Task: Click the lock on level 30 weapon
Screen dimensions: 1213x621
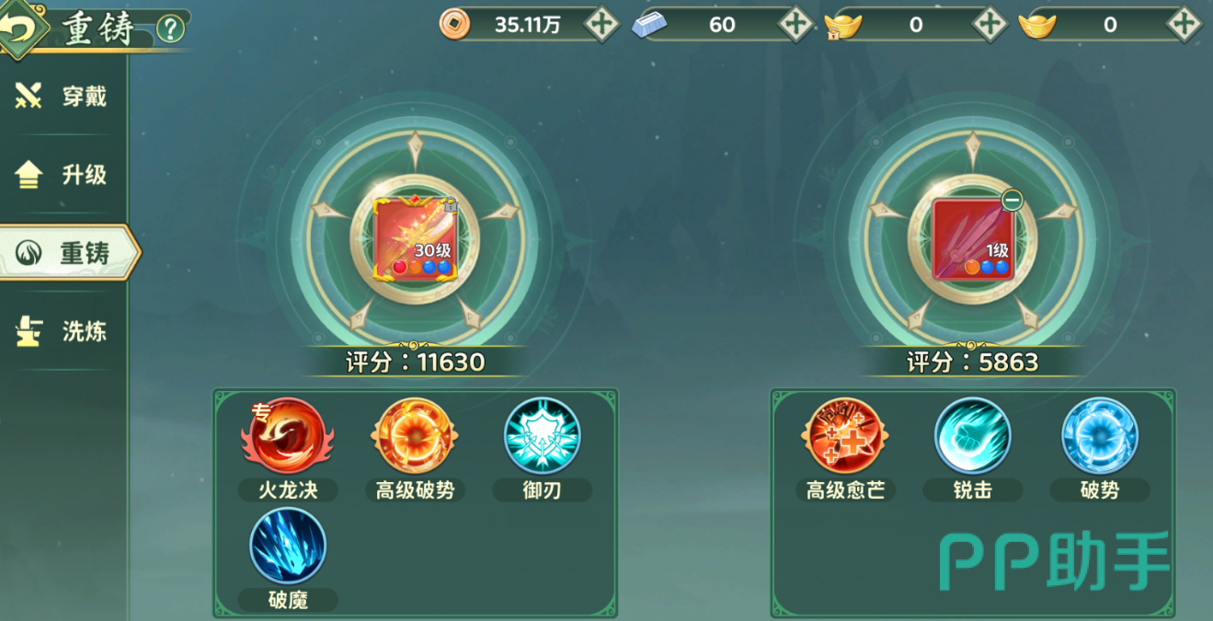Action: pyautogui.click(x=450, y=205)
